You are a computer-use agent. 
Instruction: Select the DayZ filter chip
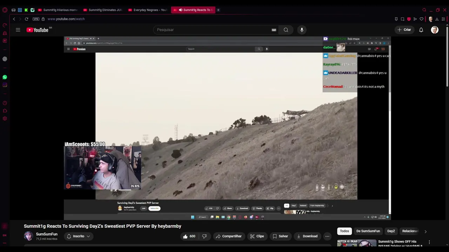coord(391,231)
